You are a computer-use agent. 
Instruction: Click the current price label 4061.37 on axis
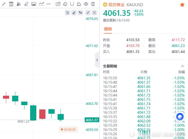92,120
